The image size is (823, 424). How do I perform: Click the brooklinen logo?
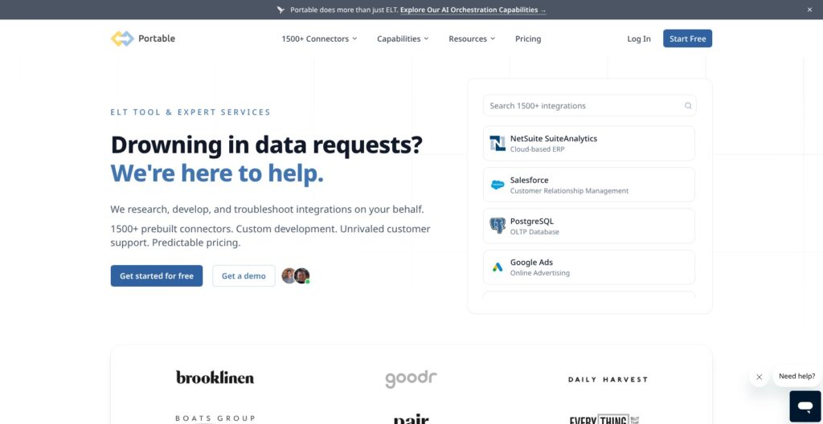tap(215, 377)
